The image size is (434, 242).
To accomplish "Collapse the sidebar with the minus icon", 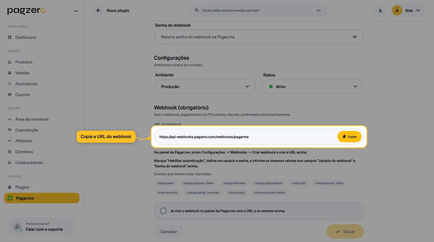I will tap(76, 11).
